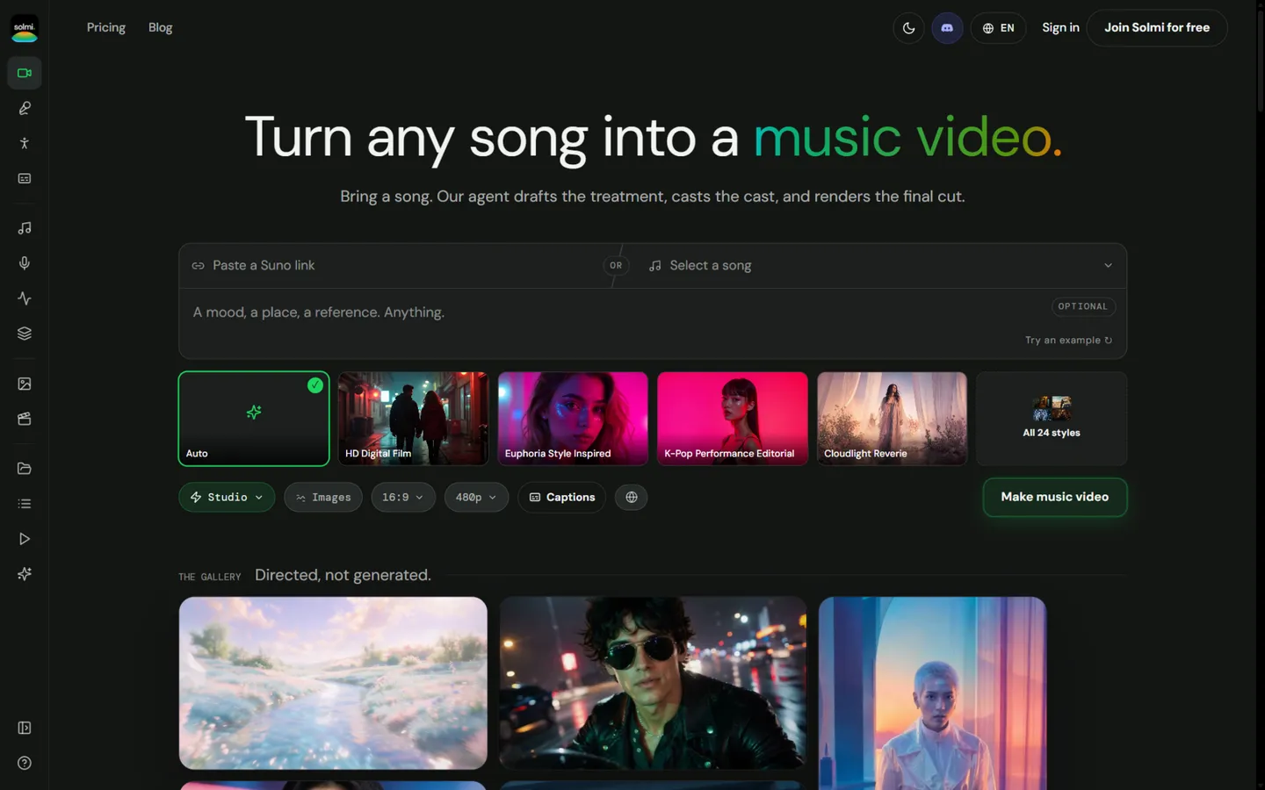Open the dancing figure sidebar icon
Screen dimensions: 1265x790
tap(25, 143)
